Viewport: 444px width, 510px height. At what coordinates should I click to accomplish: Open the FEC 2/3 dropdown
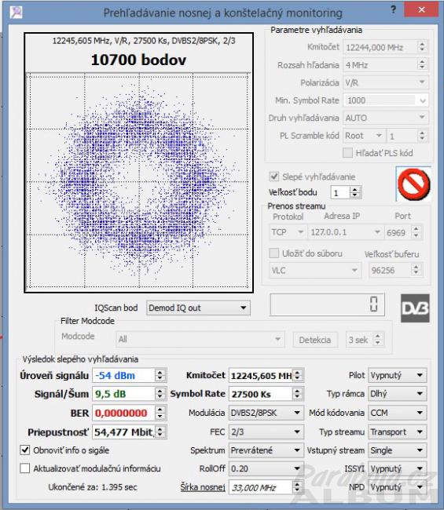[x=266, y=432]
